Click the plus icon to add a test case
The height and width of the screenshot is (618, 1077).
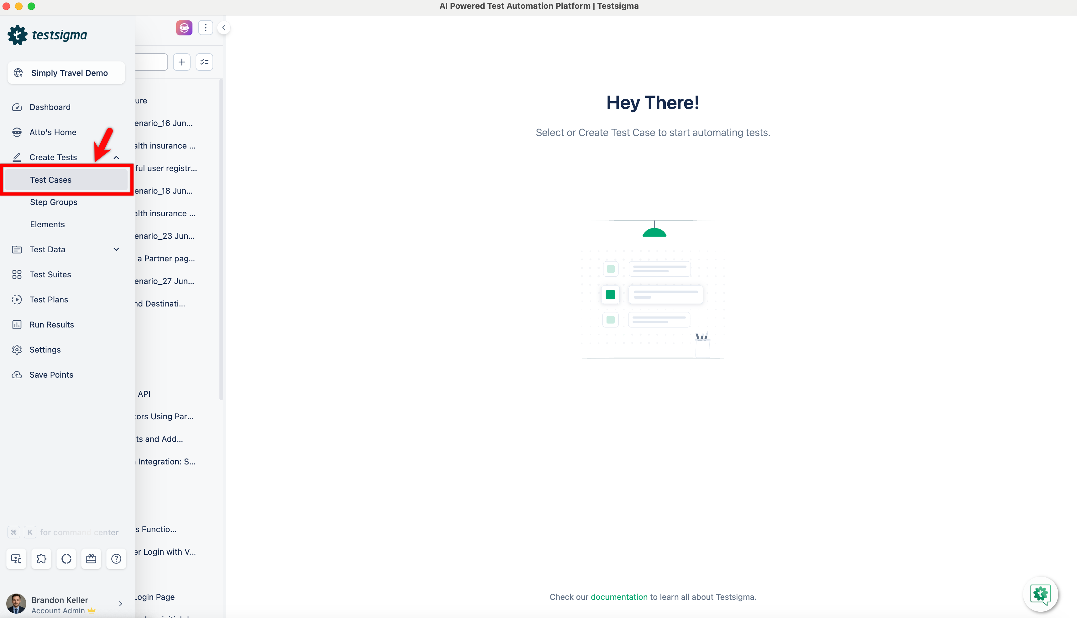click(182, 62)
